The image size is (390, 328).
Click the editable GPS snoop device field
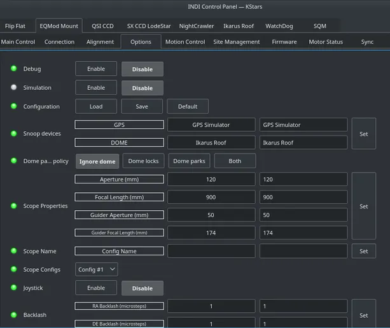(303, 125)
